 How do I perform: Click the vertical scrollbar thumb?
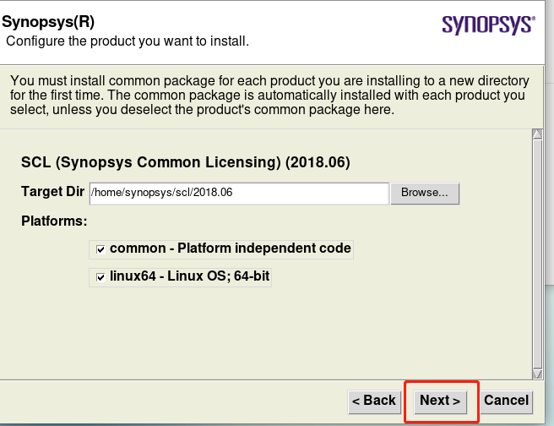(x=537, y=254)
